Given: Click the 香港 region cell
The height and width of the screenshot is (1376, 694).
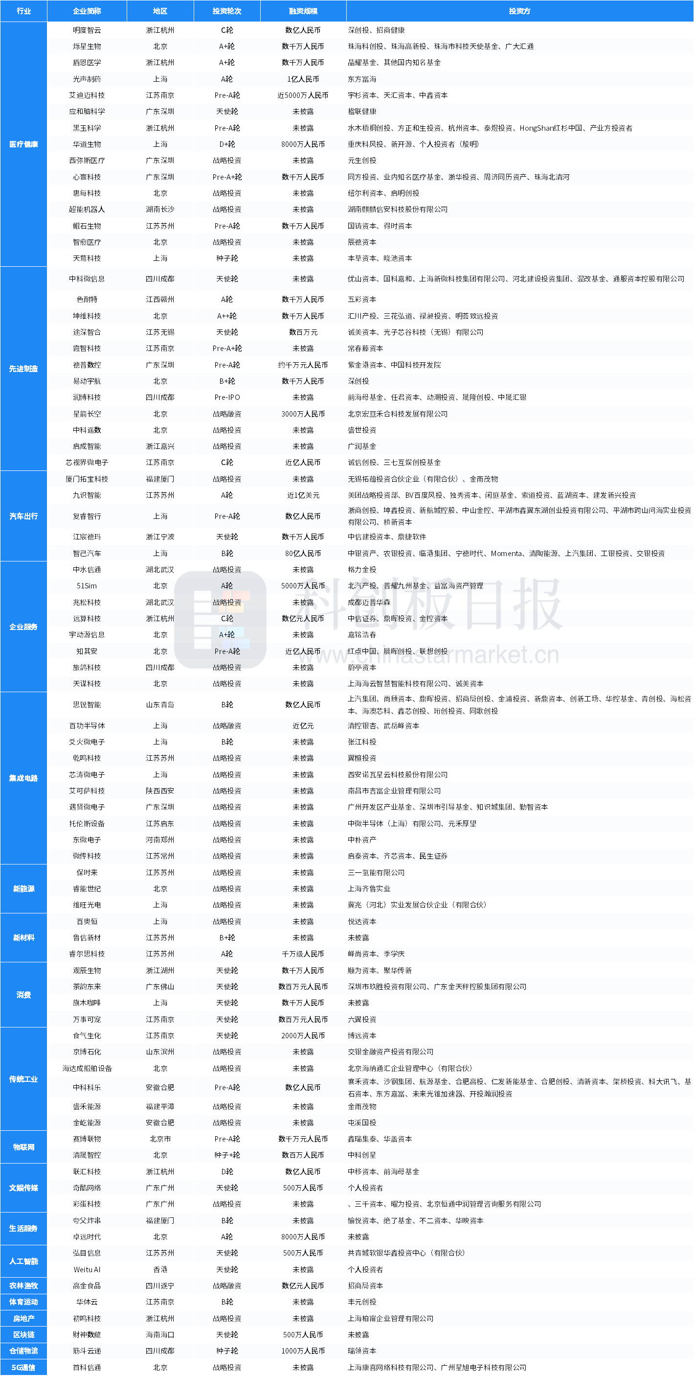Looking at the screenshot, I should tap(160, 1269).
